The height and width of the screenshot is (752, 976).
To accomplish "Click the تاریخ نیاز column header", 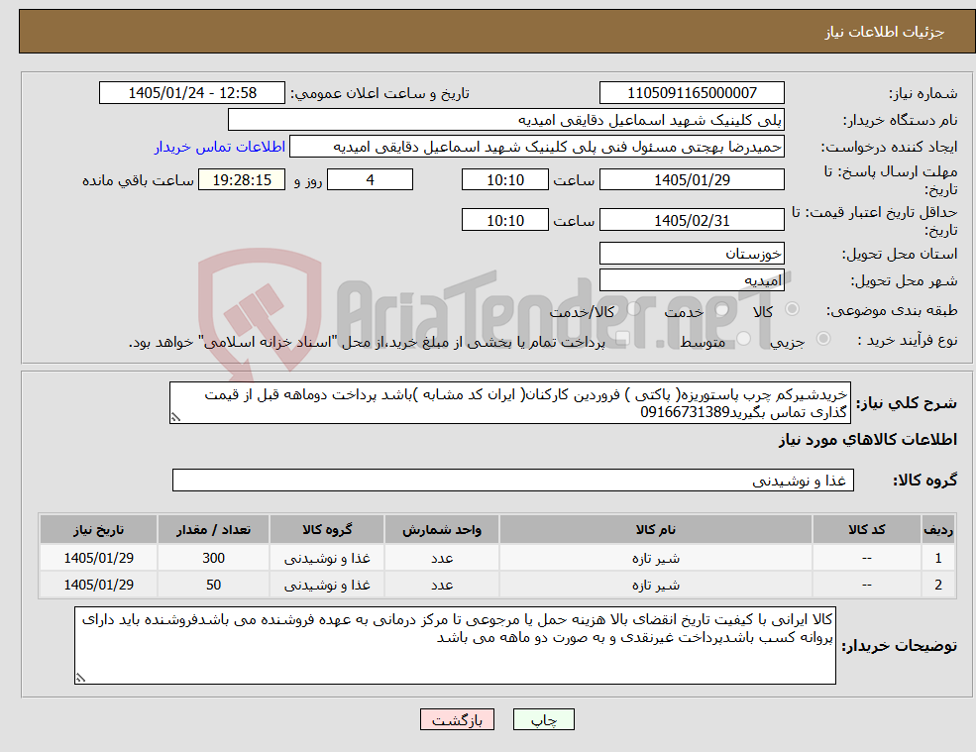I will click(x=98, y=530).
